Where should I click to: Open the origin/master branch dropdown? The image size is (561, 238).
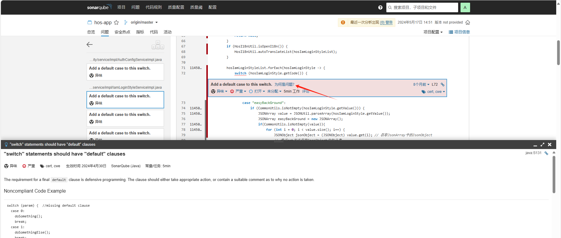pos(144,22)
